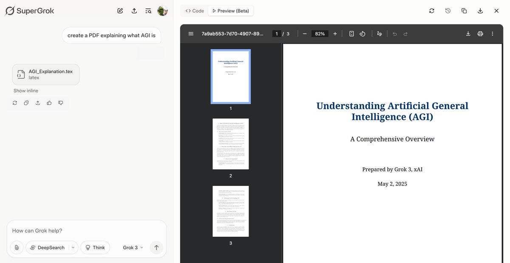Focus the How can Grok help input
510x263 pixels.
pos(87,231)
